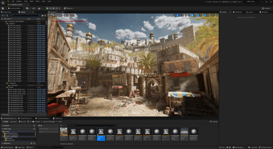Click the green Play button in toolbar

tap(47, 8)
